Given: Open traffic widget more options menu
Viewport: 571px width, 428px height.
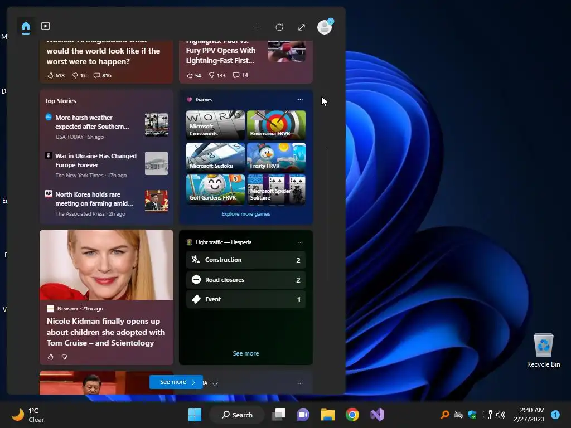Looking at the screenshot, I should pos(300,242).
